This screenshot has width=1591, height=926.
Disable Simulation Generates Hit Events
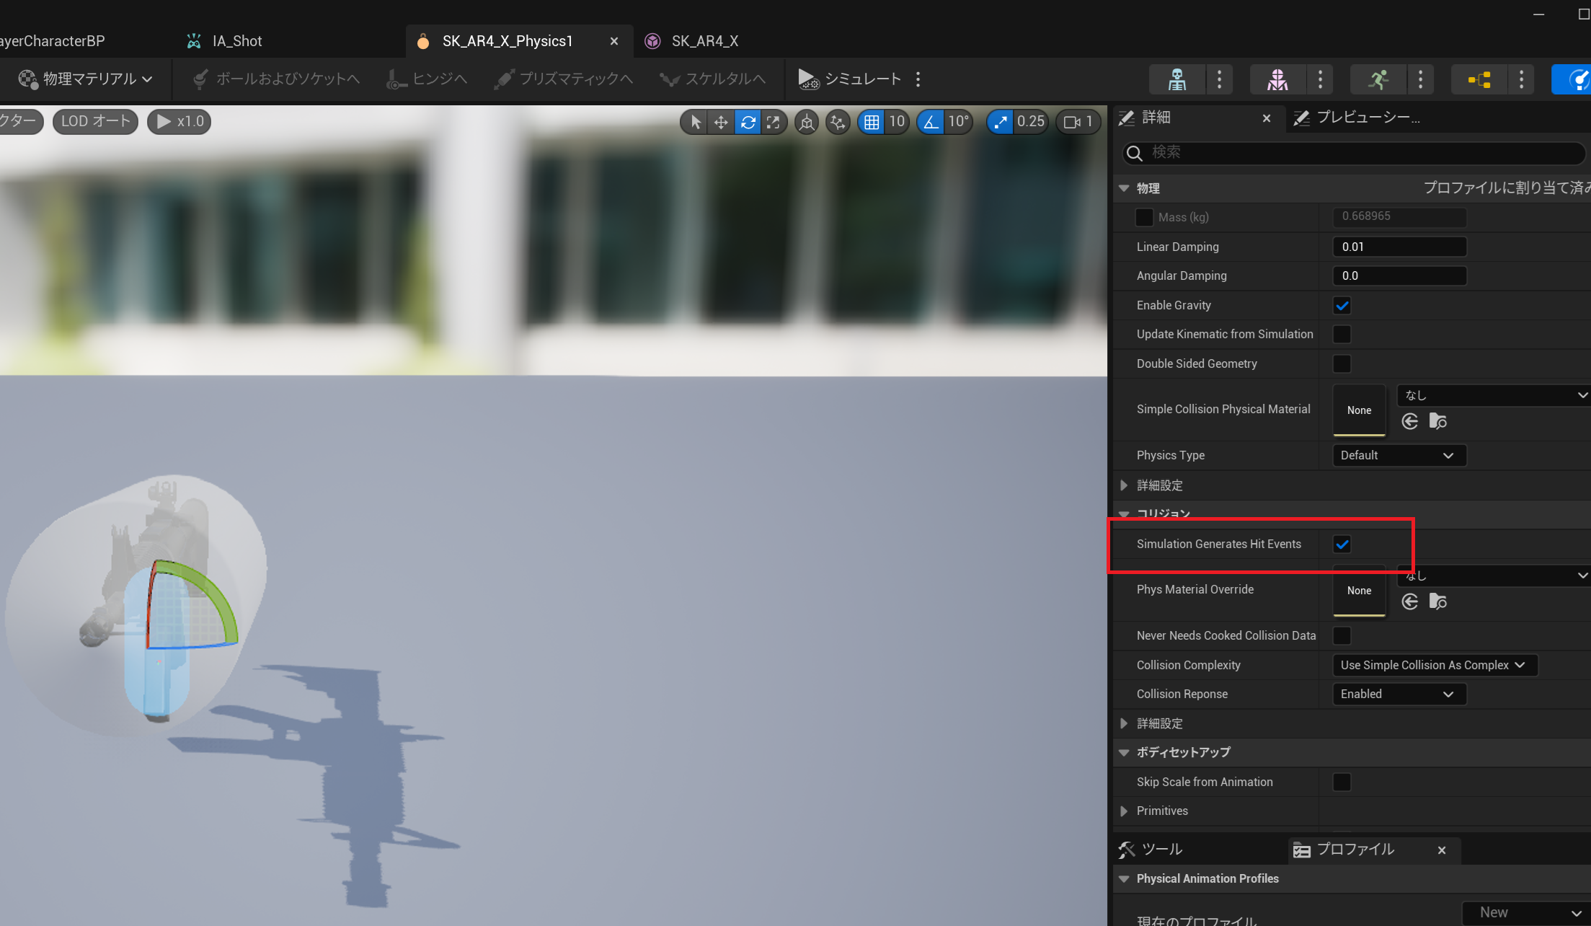click(x=1342, y=544)
